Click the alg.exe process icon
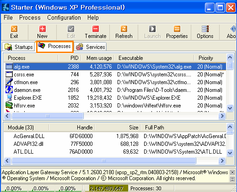Image resolution: width=237 pixels, height=192 pixels. point(9,67)
